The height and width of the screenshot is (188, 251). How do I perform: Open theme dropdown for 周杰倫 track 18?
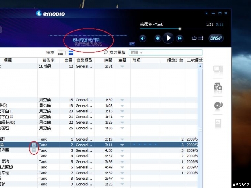tap(122, 106)
